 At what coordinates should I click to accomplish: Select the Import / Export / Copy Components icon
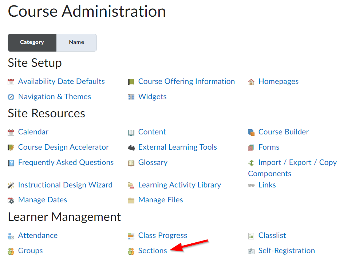point(251,162)
